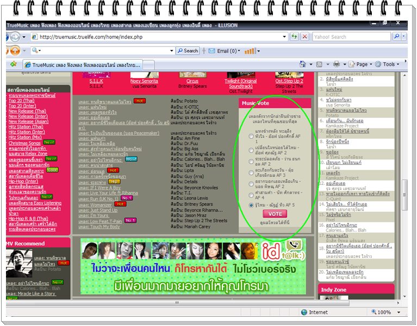Click the Tools gear icon
Screen dimensions: 417x326
[378, 64]
